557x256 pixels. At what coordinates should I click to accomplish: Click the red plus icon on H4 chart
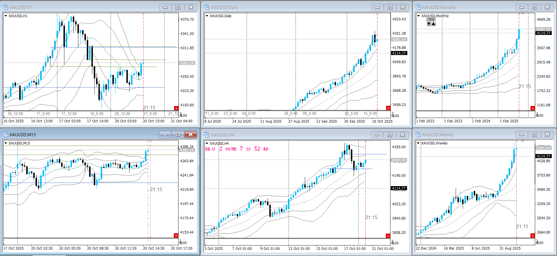[x=388, y=236]
